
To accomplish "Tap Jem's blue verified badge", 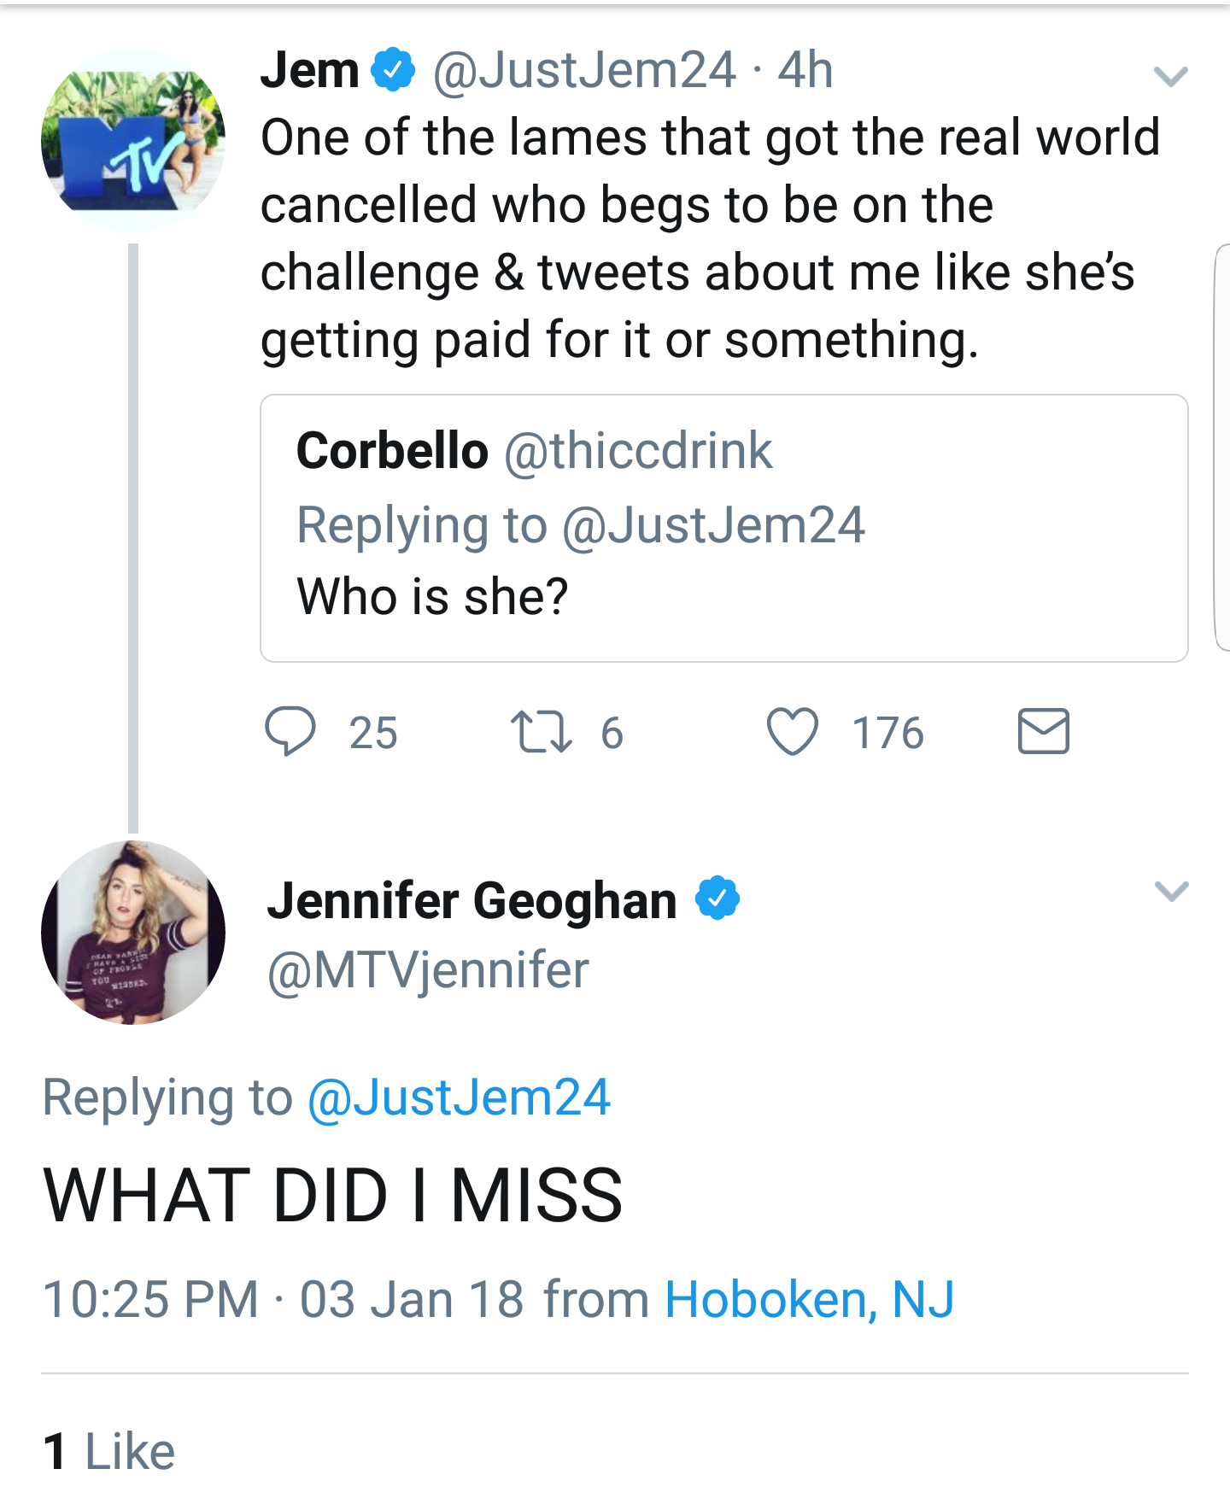I will point(393,70).
